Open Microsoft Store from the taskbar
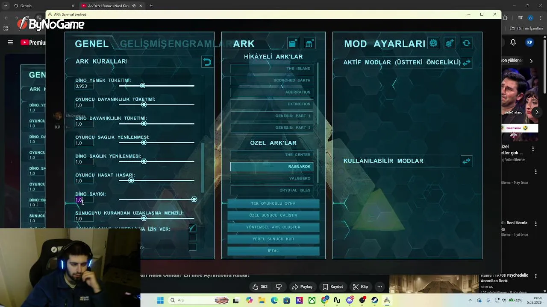The height and width of the screenshot is (307, 547). [287, 300]
